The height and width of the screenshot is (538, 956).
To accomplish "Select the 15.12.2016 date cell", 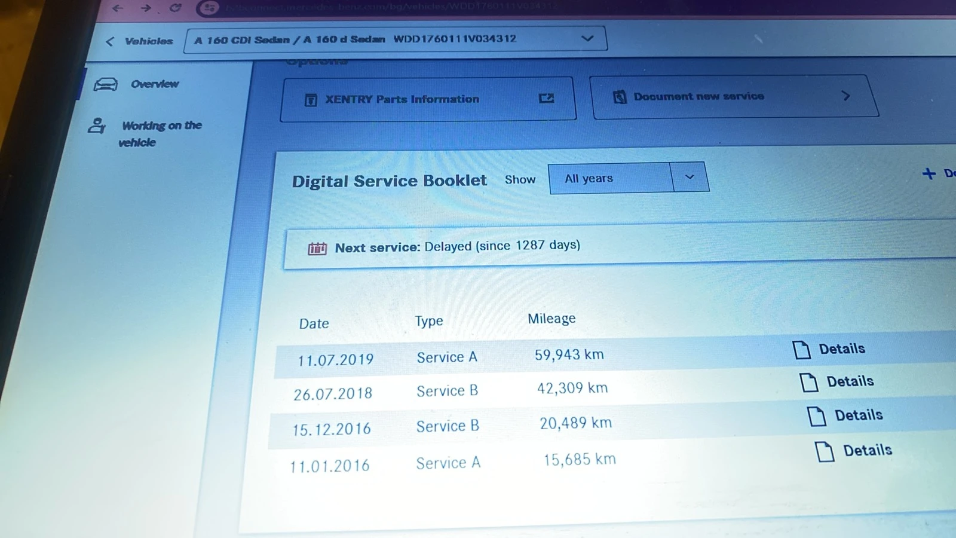I will 332,429.
